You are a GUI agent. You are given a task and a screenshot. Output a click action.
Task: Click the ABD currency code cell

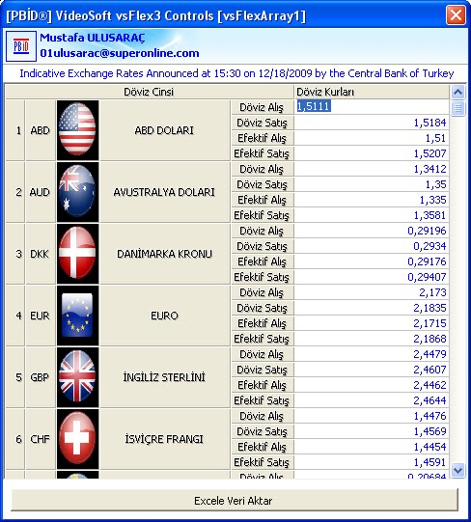click(40, 130)
